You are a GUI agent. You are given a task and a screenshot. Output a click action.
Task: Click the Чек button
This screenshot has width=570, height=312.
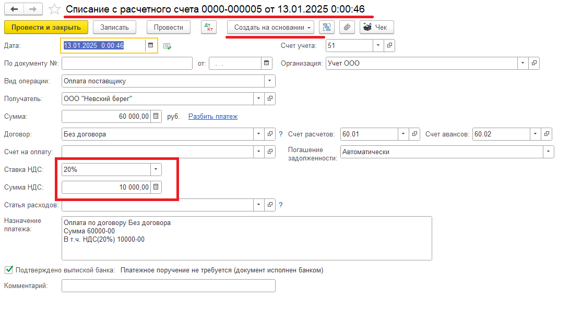(376, 27)
